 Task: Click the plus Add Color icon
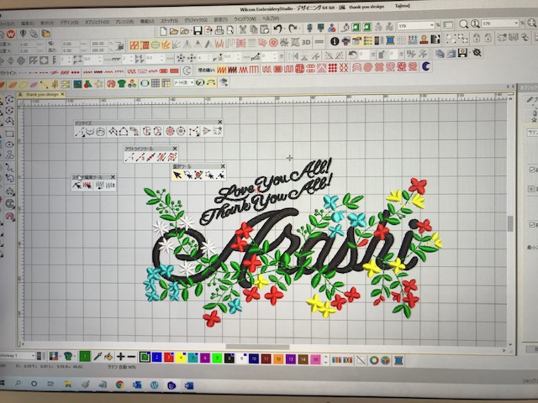pos(120,357)
